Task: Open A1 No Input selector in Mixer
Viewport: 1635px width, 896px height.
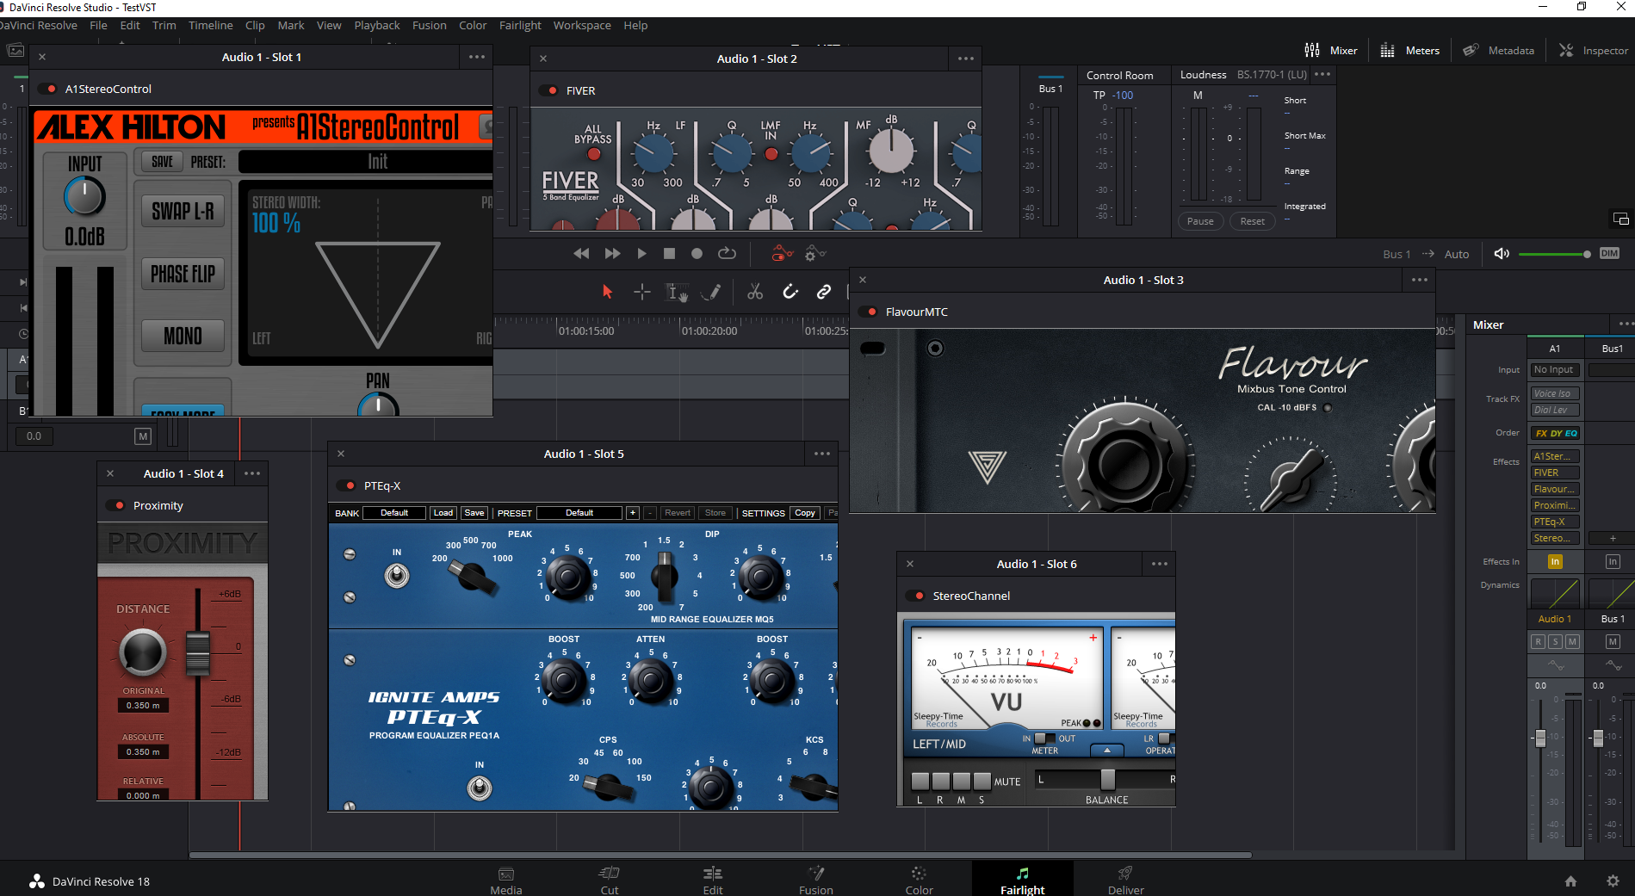Action: tap(1554, 369)
